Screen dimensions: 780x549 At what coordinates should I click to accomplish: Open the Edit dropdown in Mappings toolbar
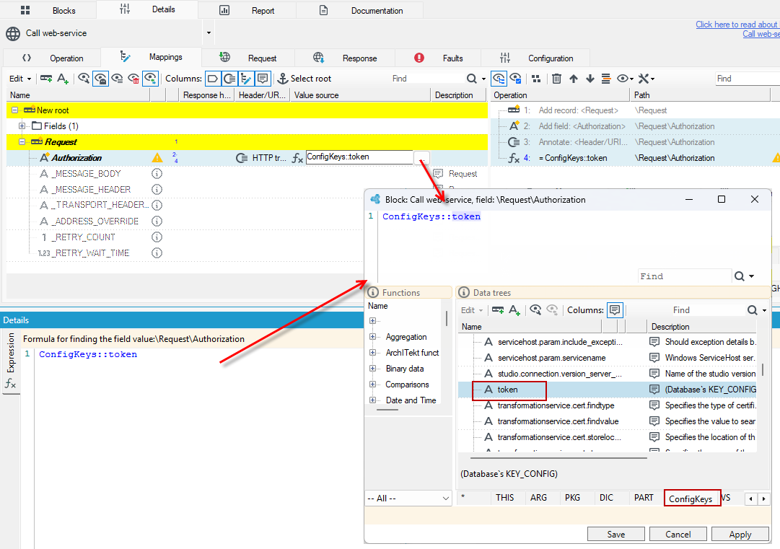[20, 79]
